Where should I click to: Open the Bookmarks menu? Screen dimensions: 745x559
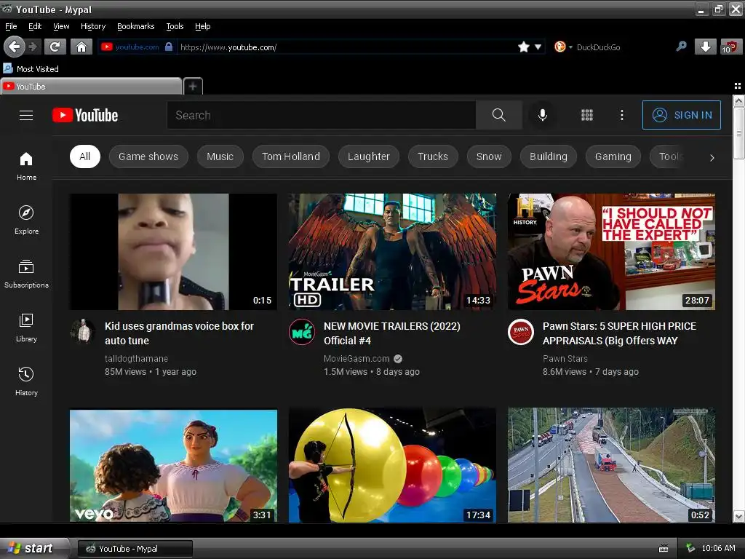[x=136, y=26]
